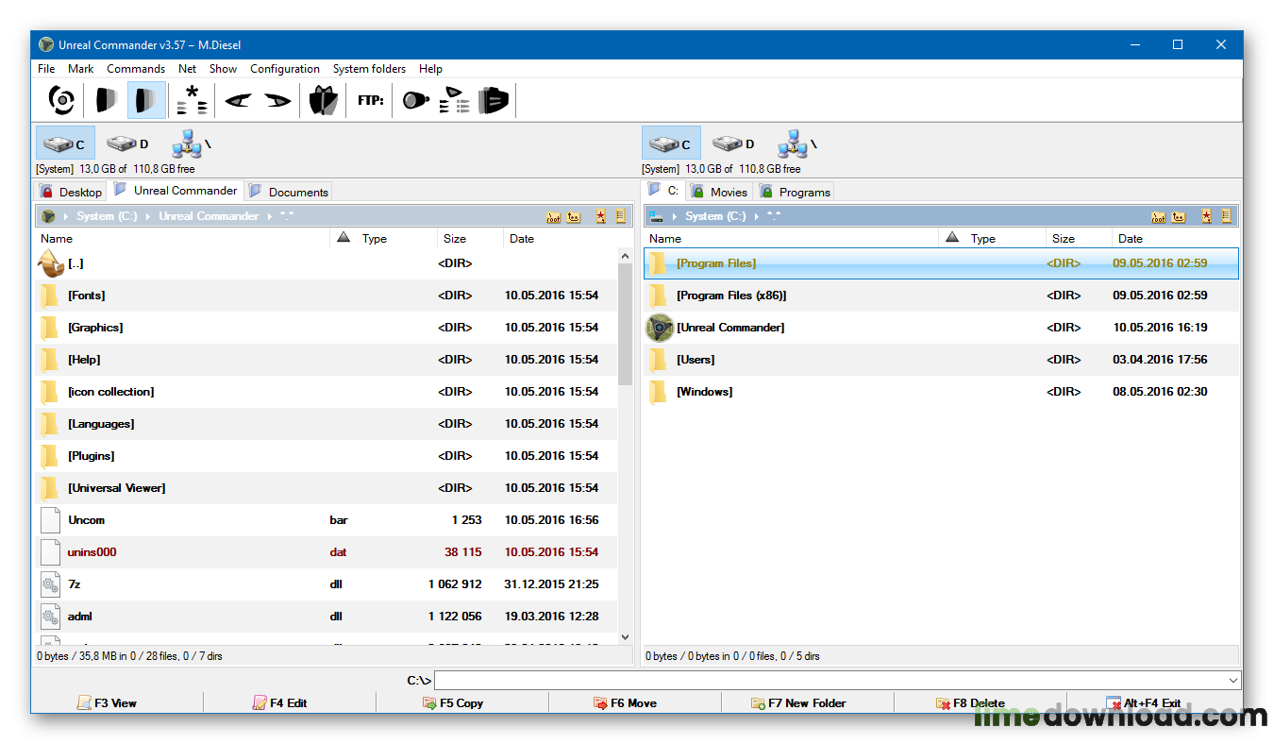The height and width of the screenshot is (744, 1274).
Task: Switch active drive to D in the left panel
Action: (x=126, y=143)
